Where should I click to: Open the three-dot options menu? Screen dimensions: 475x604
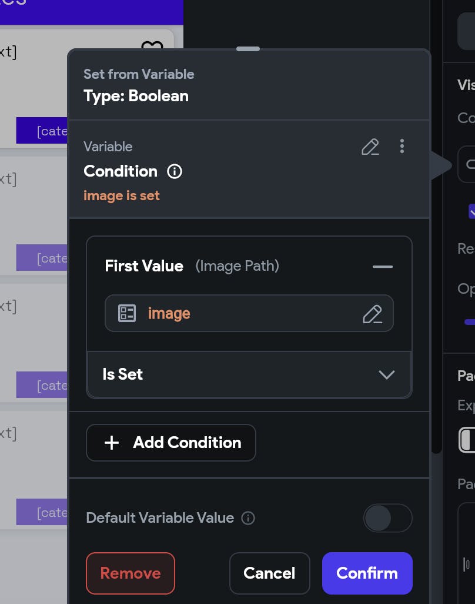[x=402, y=146]
